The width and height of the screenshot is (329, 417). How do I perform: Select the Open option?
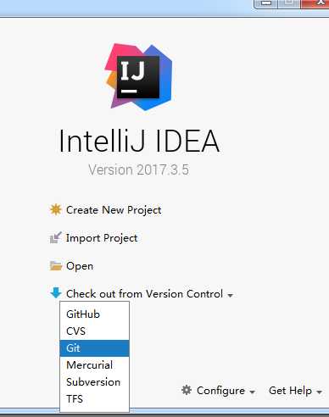tap(80, 266)
